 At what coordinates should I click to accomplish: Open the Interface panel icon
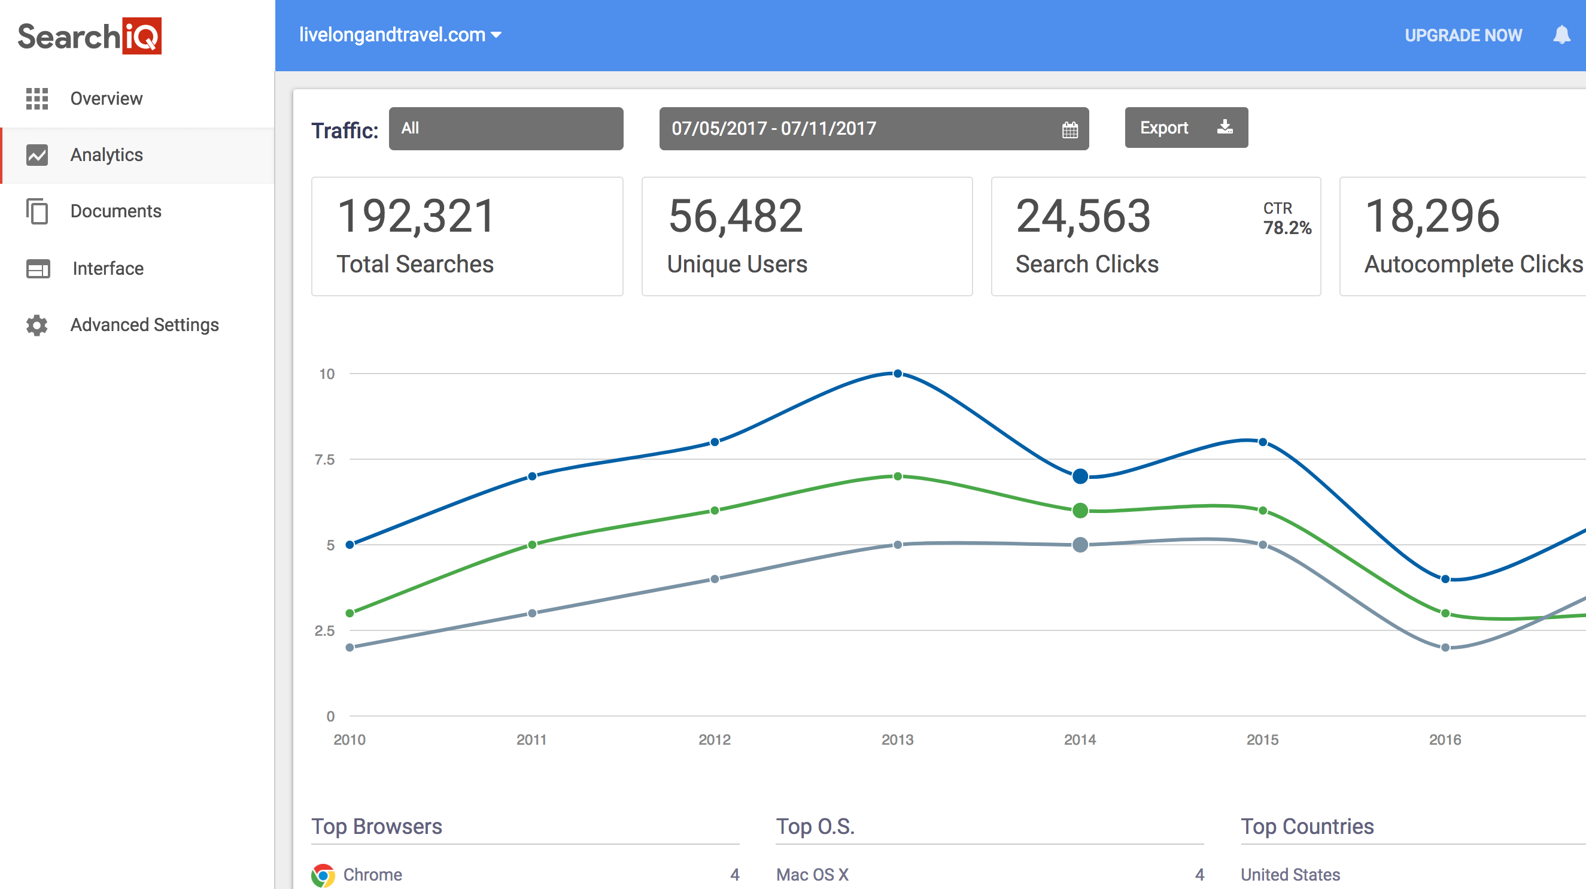37,268
